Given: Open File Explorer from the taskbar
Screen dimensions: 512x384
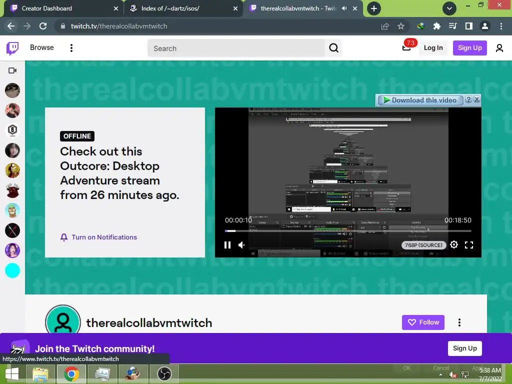Looking at the screenshot, I should 40,374.
